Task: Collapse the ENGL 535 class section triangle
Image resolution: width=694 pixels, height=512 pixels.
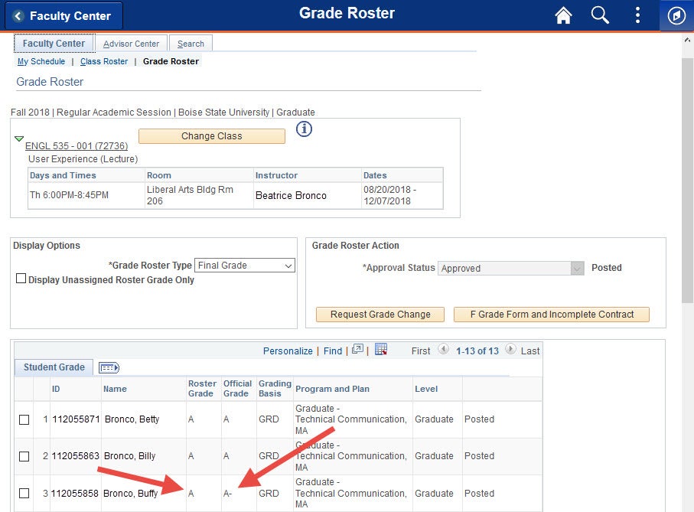Action: (19, 139)
